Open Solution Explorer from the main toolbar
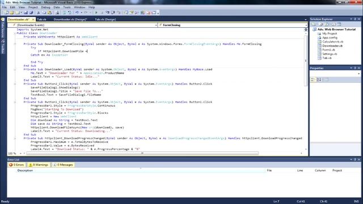Viewport: 363px width, 204px height. tap(126, 12)
